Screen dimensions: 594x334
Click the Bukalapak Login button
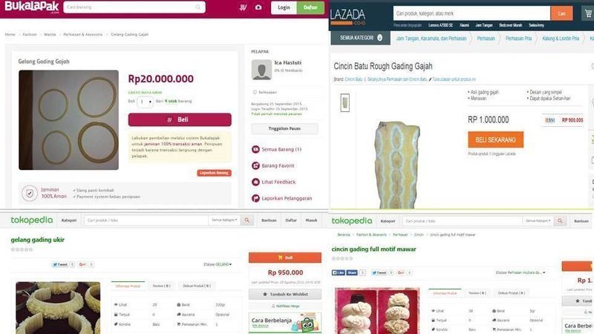tap(284, 7)
